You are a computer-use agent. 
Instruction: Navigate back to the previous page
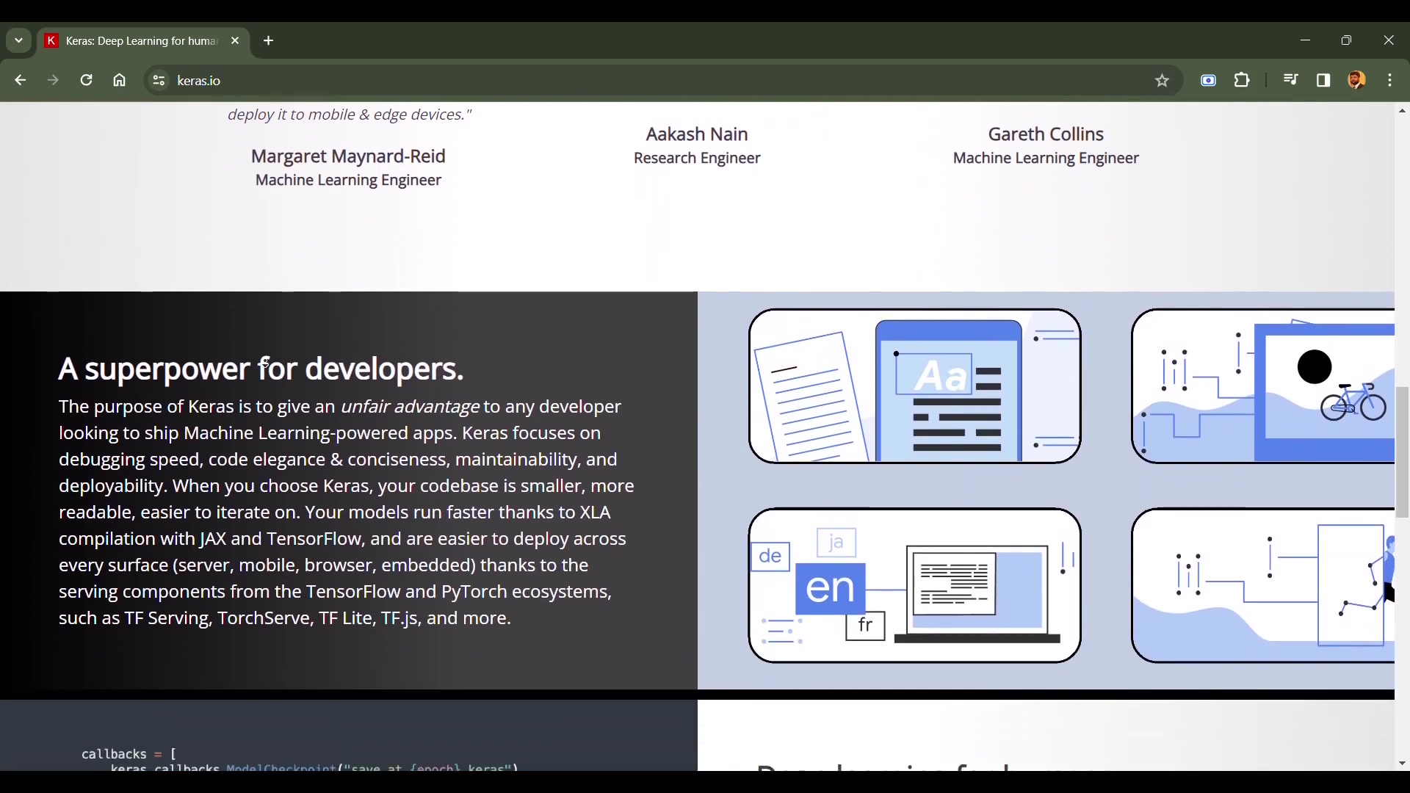tap(19, 80)
